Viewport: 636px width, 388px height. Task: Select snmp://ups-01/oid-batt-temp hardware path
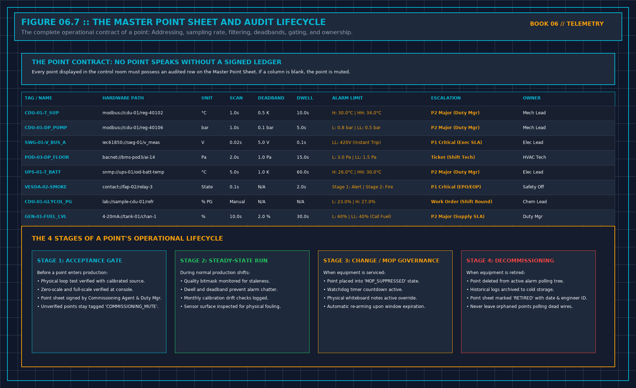pos(133,172)
